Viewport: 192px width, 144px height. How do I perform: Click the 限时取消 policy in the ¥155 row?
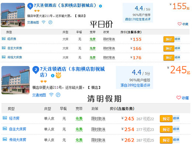(x=109, y=40)
